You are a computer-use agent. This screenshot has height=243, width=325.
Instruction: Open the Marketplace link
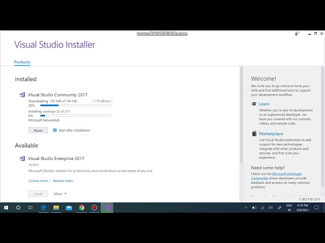[x=271, y=134]
